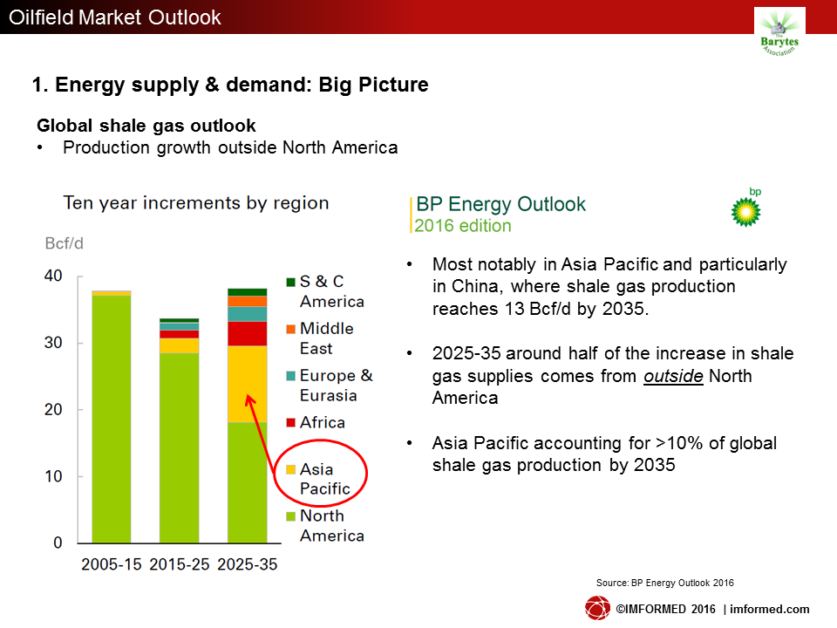Click the 2025-35 Middle East orange segment

point(247,301)
